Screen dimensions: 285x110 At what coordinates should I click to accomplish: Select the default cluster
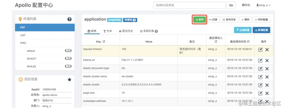[45, 51]
